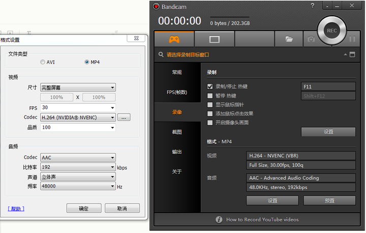This screenshot has width=366, height=233.
Task: Click the 0 bytes / 202.3GB storage text
Action: click(x=230, y=23)
